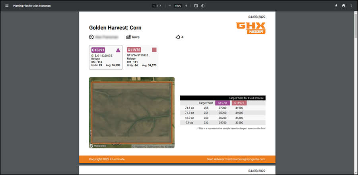358x175 pixels.
Task: Click the 71.8 ac row label
Action: pos(189,113)
